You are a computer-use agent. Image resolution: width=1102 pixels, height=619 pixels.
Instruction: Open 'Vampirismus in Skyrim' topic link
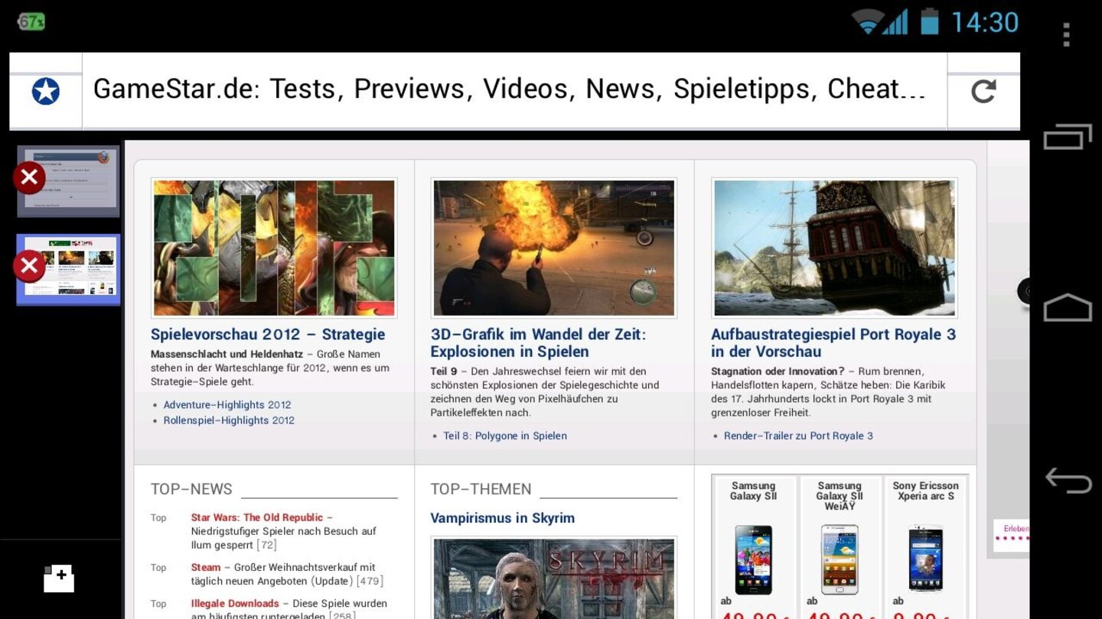pos(502,518)
